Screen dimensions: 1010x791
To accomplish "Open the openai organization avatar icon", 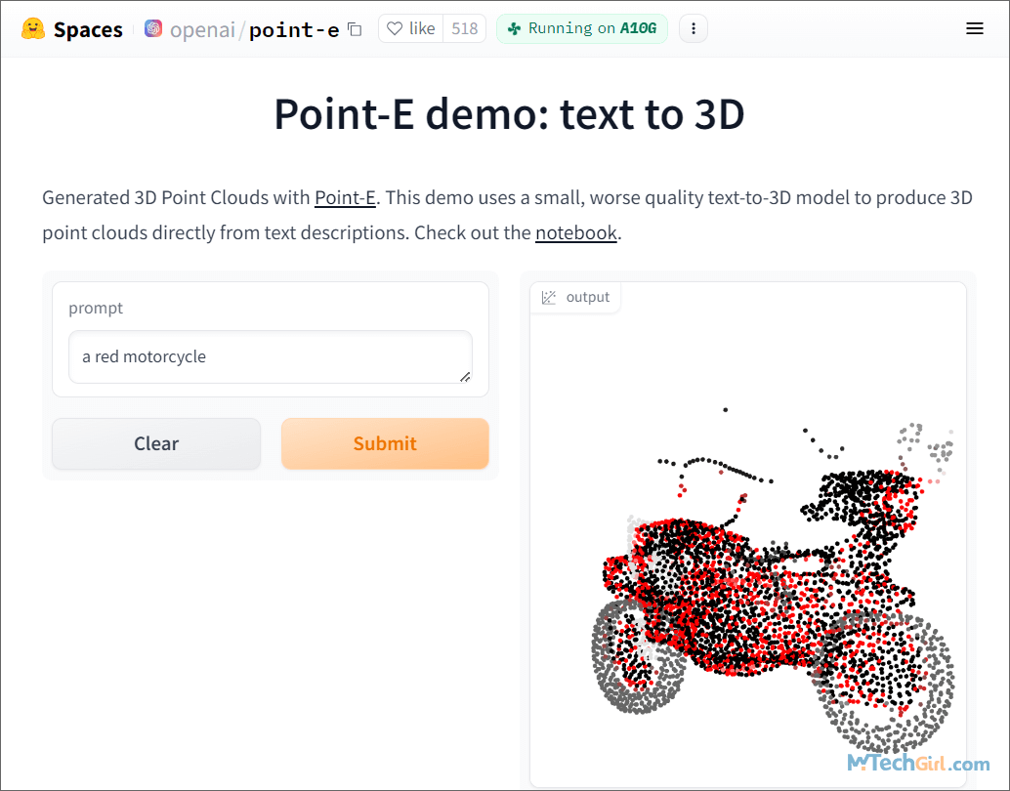I will tap(153, 29).
